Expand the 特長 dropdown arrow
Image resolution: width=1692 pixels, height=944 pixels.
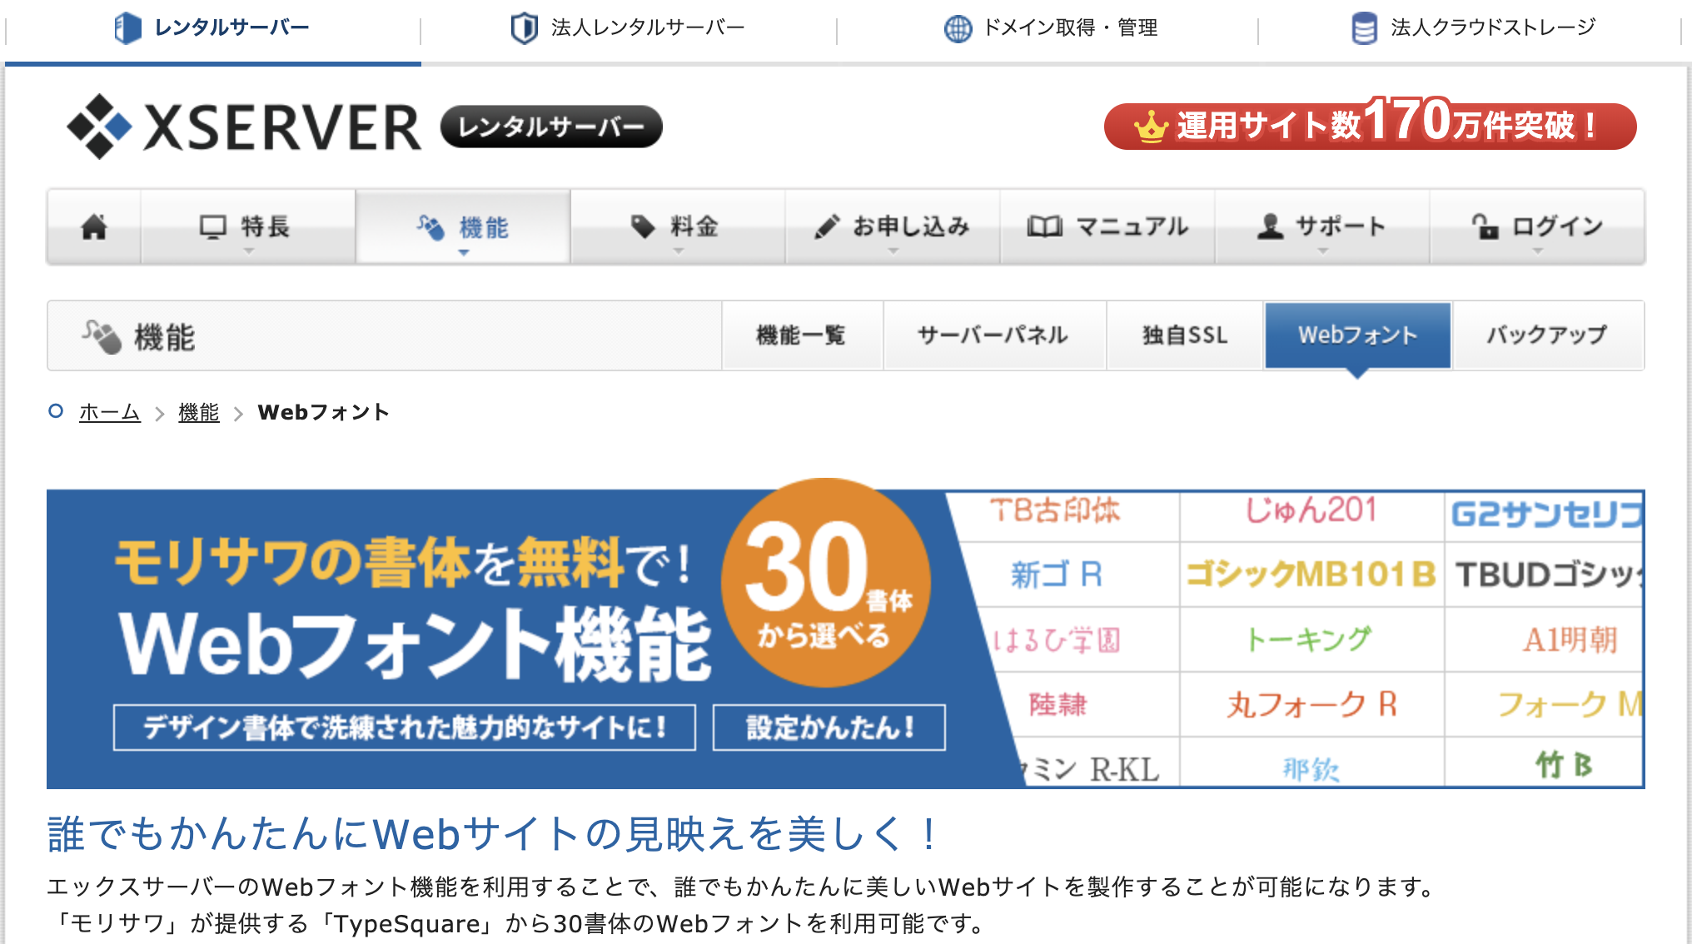click(x=248, y=251)
